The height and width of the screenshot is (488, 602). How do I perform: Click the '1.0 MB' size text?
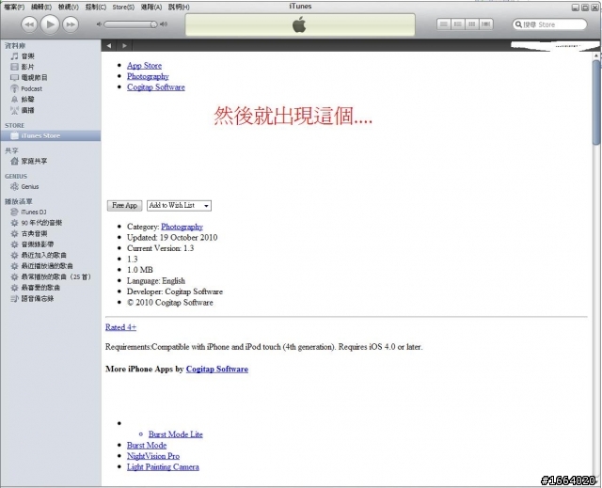pyautogui.click(x=140, y=270)
